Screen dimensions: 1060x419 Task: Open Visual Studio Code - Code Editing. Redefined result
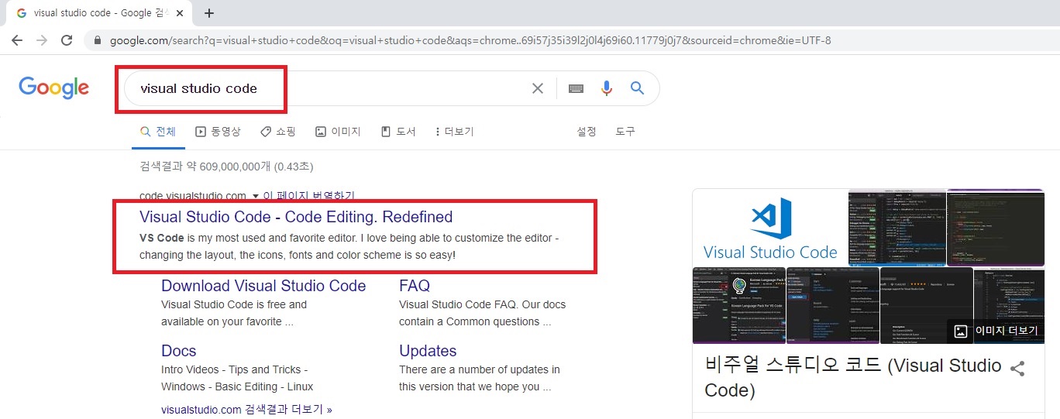[x=296, y=217]
